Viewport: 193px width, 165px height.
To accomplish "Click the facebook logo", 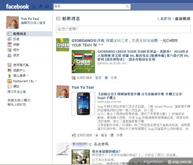I will coord(17,7).
